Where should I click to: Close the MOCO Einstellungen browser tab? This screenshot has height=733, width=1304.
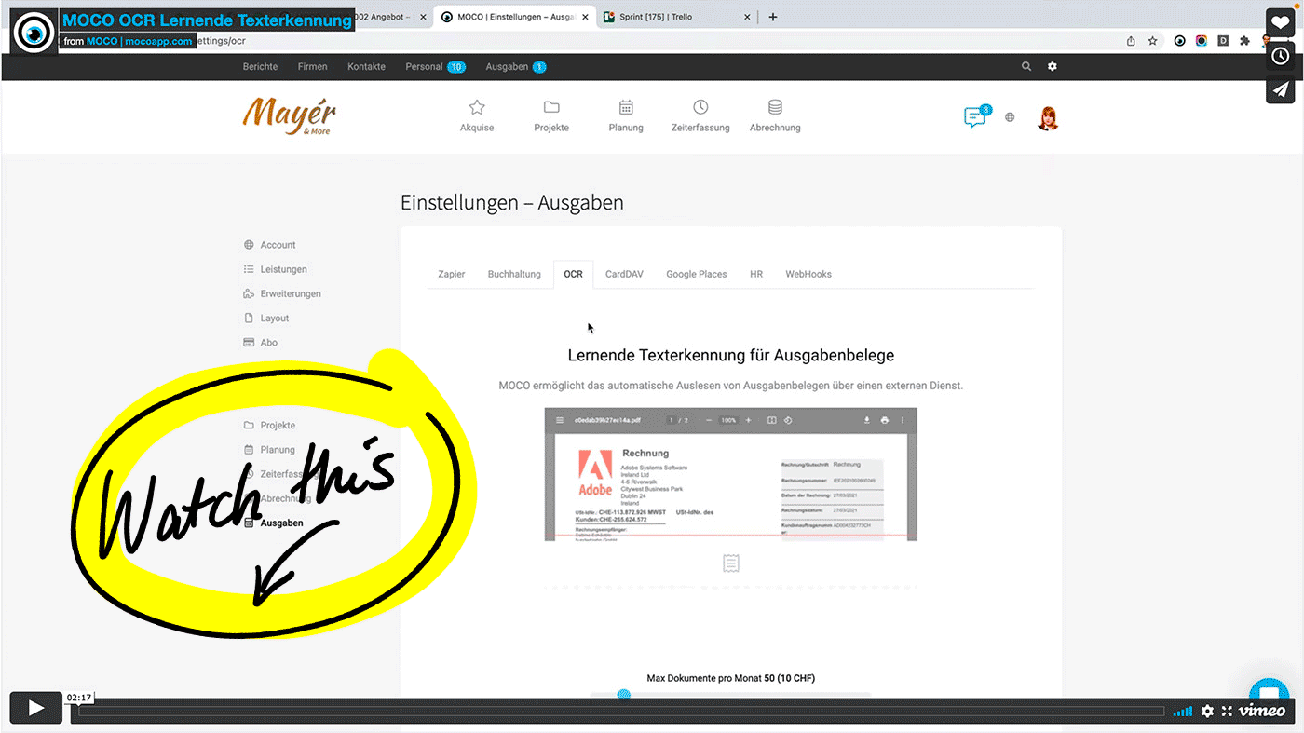click(x=583, y=17)
